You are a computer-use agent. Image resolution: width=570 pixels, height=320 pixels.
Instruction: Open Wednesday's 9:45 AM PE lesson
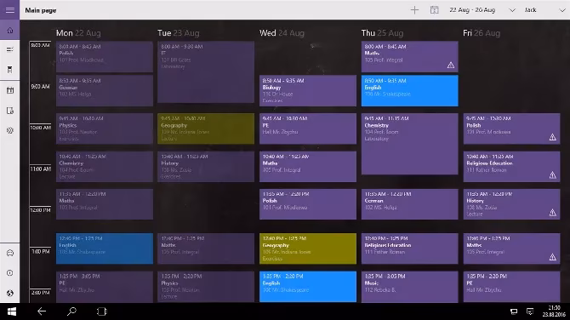[308, 129]
